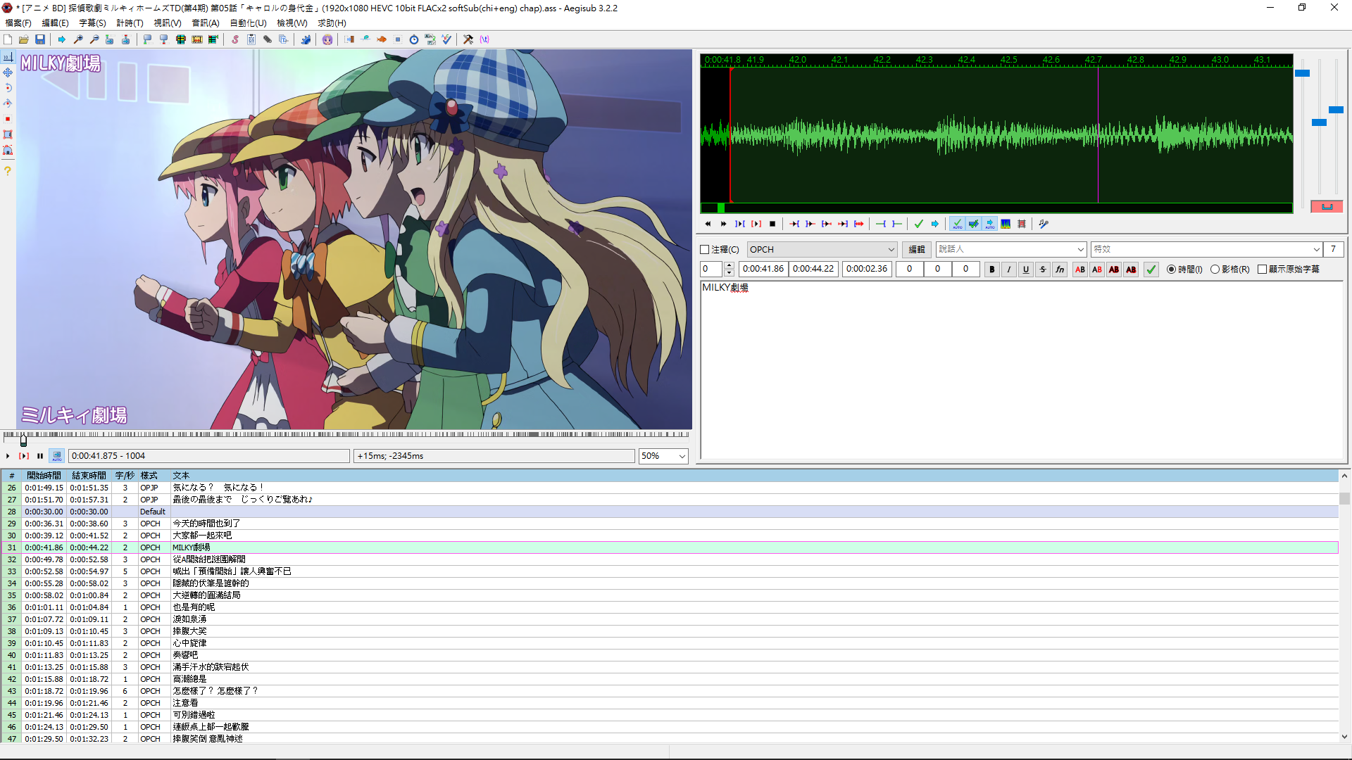Toggle the override tag hiding icon
Image resolution: width=1352 pixels, height=760 pixels.
[x=484, y=39]
